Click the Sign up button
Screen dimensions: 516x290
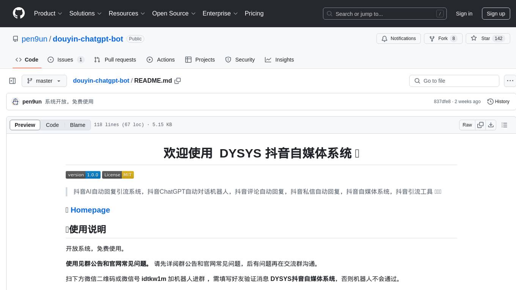click(496, 14)
